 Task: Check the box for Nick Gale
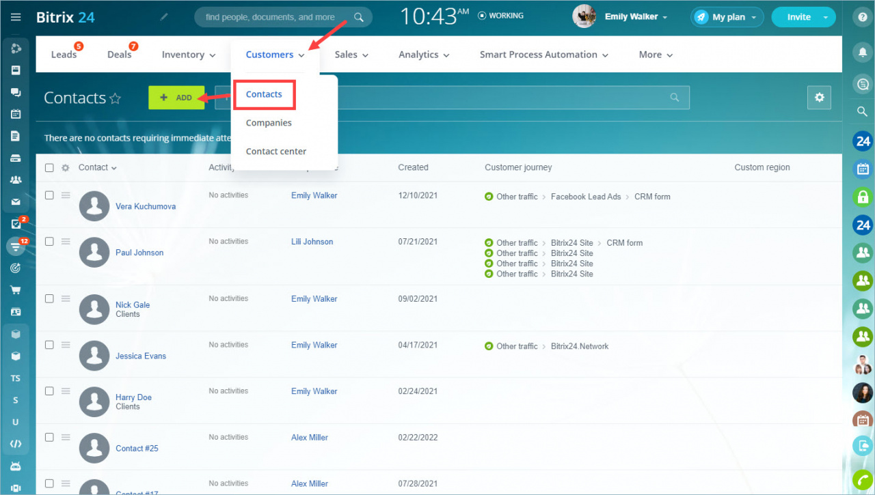49,298
